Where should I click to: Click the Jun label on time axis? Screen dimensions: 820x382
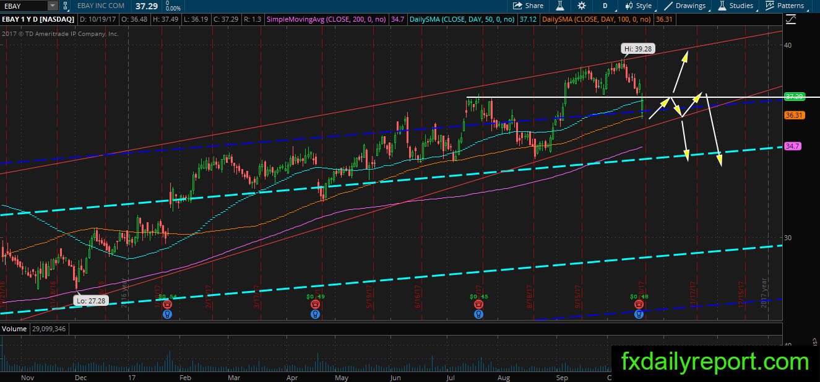tap(395, 377)
